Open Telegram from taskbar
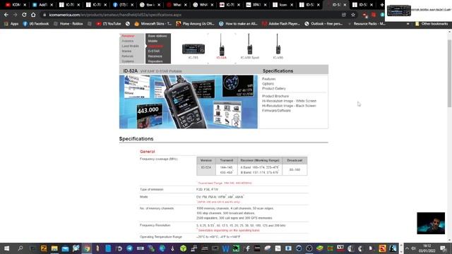Viewport: 452px width, 254px height. pos(130,248)
